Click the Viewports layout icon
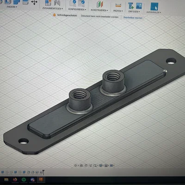The image size is (185, 185). tap(111, 166)
